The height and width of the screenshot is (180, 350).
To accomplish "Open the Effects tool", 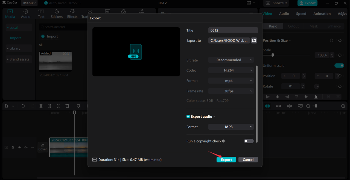I will (x=72, y=14).
